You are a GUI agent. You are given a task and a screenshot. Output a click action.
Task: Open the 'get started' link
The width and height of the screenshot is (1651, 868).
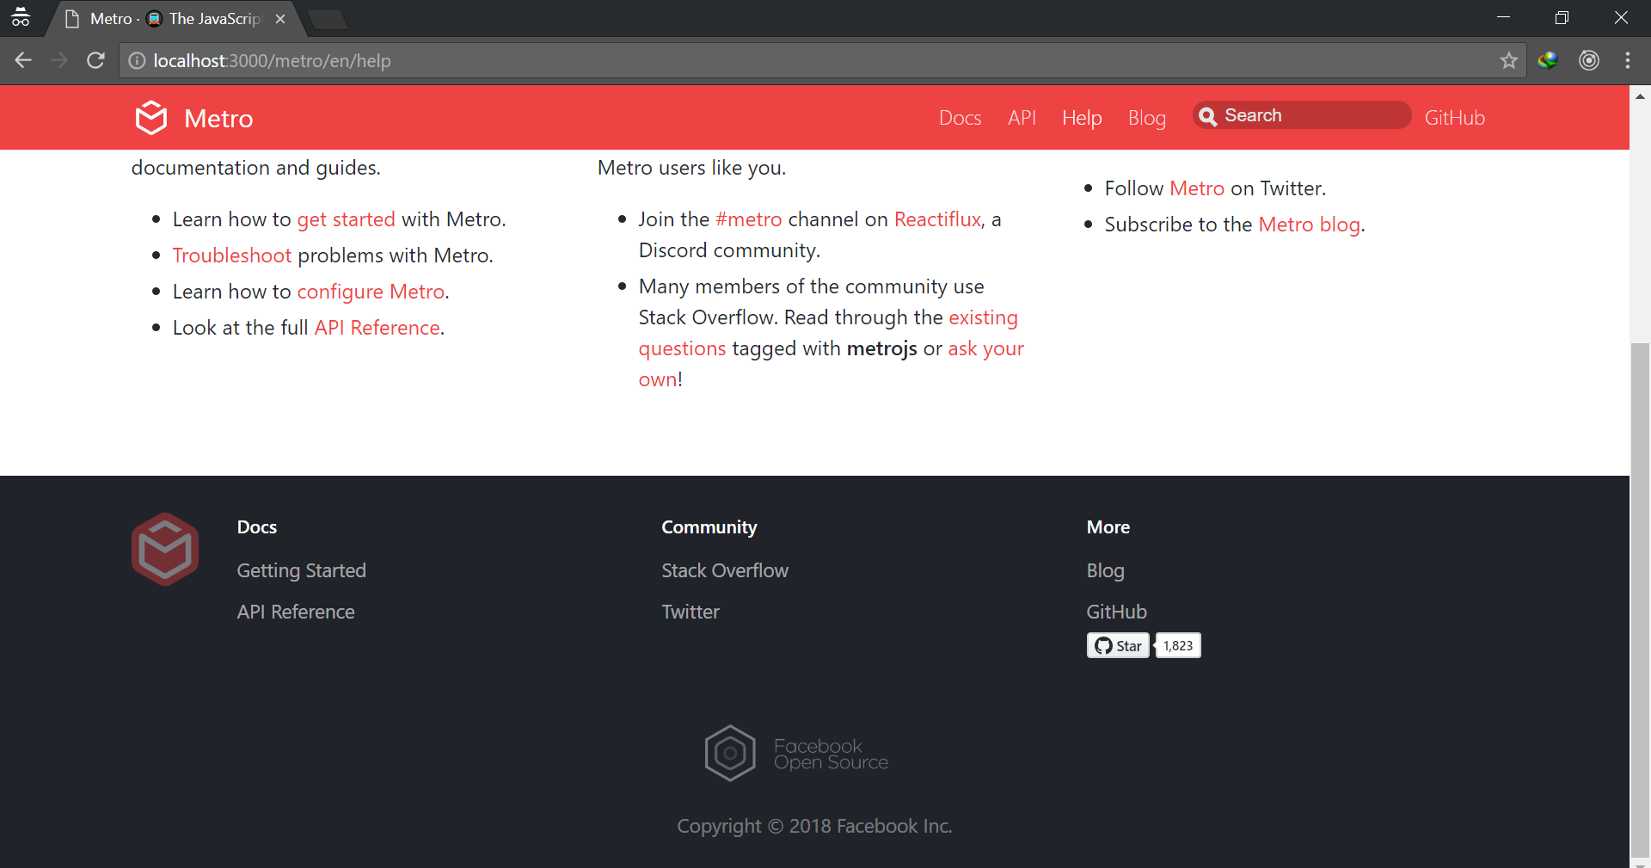click(x=346, y=219)
